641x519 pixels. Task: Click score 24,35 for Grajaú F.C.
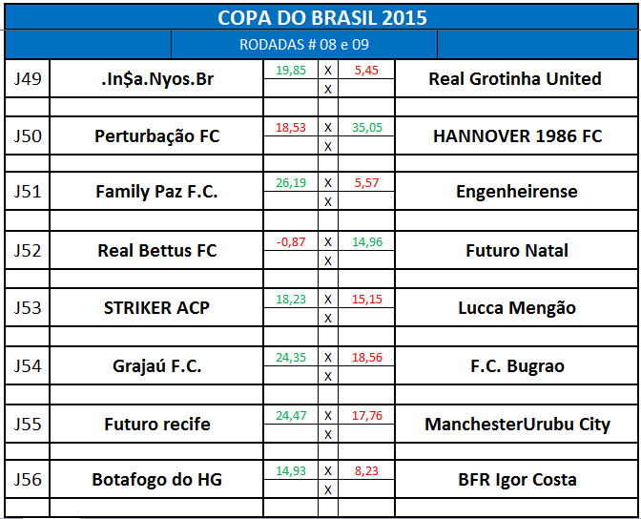pos(291,358)
